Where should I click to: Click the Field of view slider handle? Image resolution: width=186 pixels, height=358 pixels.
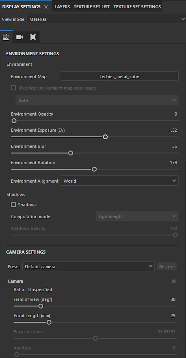(41, 306)
